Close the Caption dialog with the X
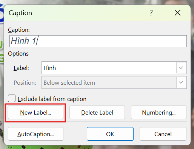This screenshot has height=149, width=194. tap(177, 13)
